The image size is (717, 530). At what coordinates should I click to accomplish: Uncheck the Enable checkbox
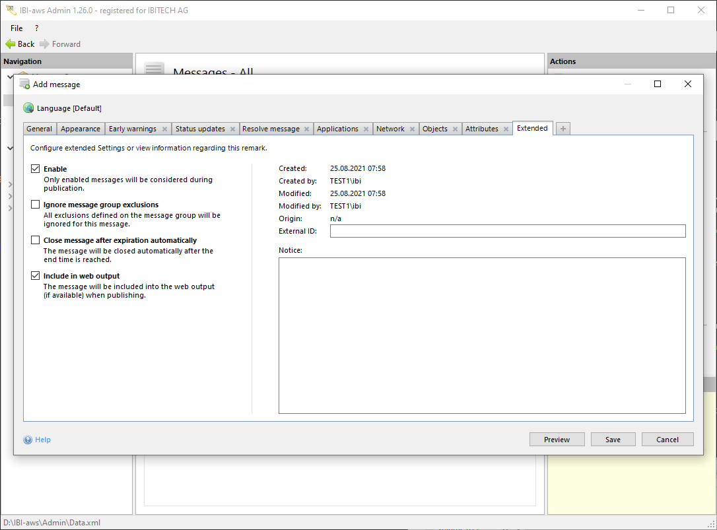[36, 169]
